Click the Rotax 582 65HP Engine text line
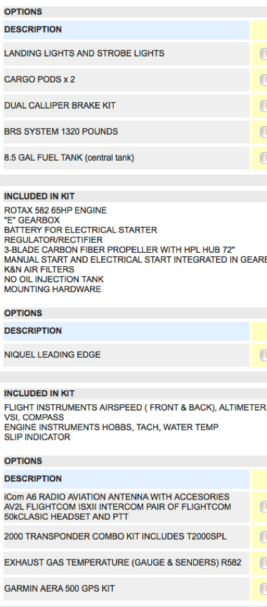Image resolution: width=267 pixels, height=607 pixels. (x=55, y=211)
